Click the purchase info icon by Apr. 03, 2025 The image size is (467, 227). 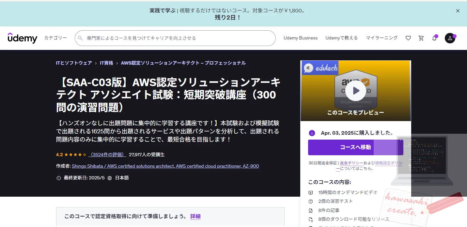[x=312, y=133]
